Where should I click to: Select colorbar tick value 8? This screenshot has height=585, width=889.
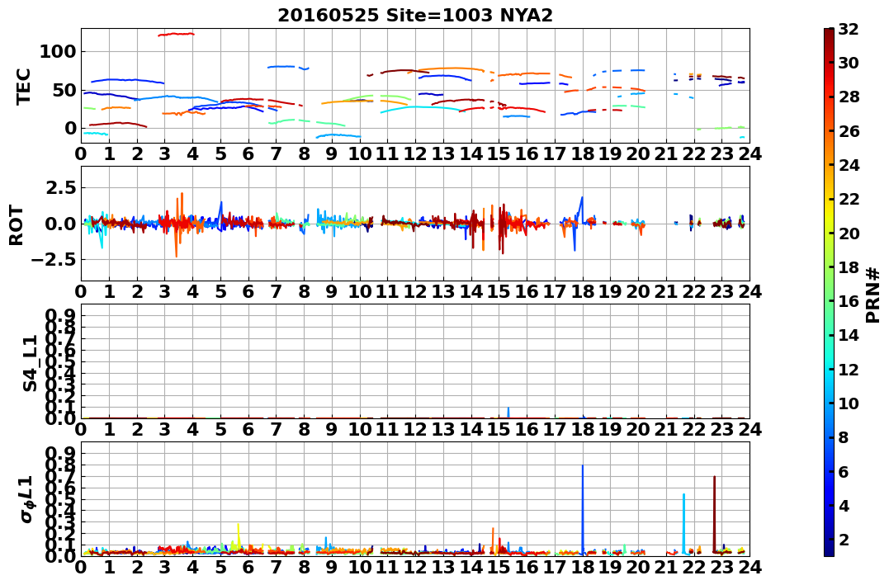pyautogui.click(x=844, y=437)
